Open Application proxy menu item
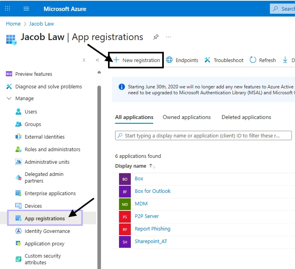The width and height of the screenshot is (295, 269). (45, 243)
